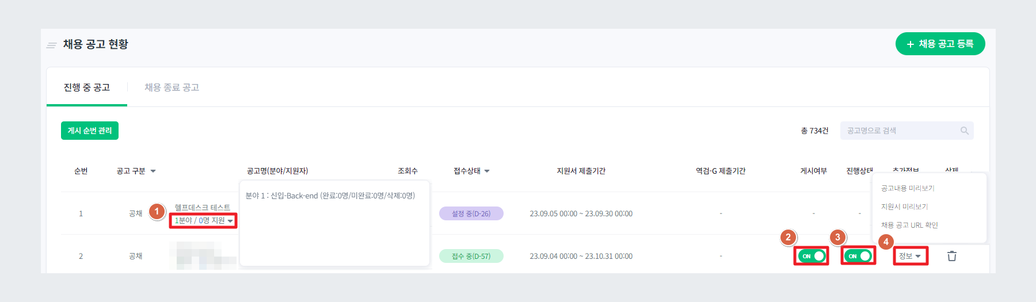The height and width of the screenshot is (302, 1036).
Task: Click the 역검-G 제출기간 column header
Action: pyautogui.click(x=720, y=171)
